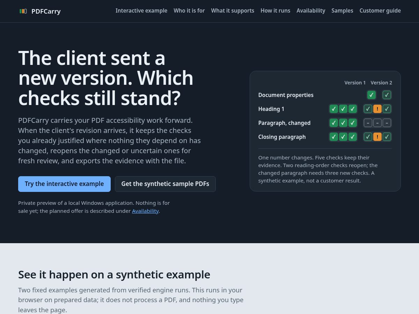Click first check chip in Closing paragraph Version 2
The image size is (419, 314).
(368, 137)
